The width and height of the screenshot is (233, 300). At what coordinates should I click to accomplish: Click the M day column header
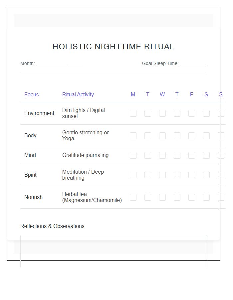click(133, 95)
